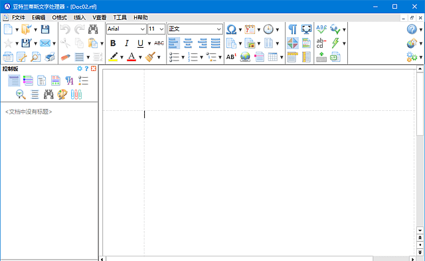Align text right
Screen dimensions: 425x261
click(x=202, y=43)
